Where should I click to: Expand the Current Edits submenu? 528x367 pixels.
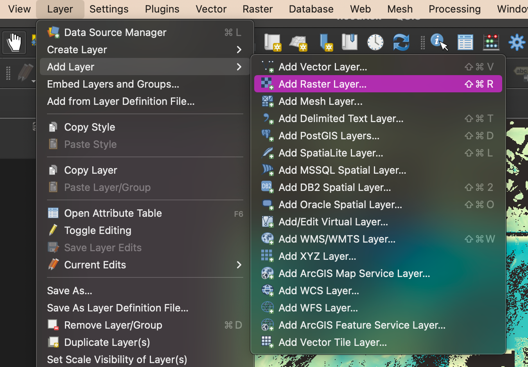click(x=145, y=265)
